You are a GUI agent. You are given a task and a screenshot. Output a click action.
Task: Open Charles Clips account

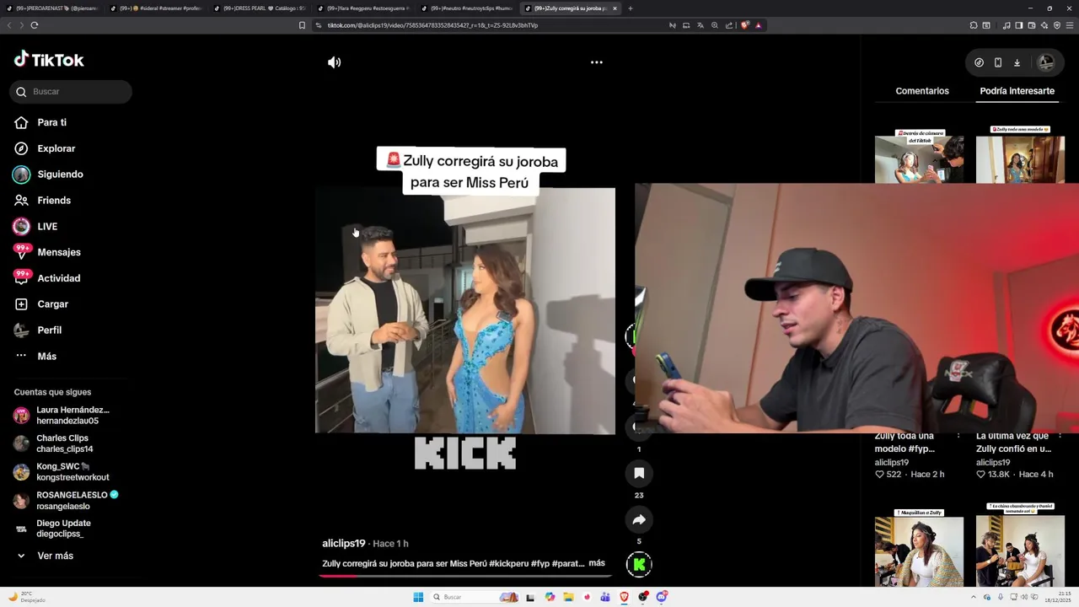65,443
